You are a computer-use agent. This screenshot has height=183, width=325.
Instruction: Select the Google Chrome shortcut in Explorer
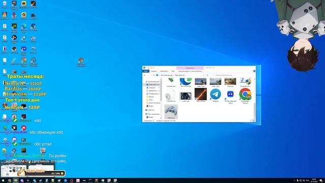245,96
